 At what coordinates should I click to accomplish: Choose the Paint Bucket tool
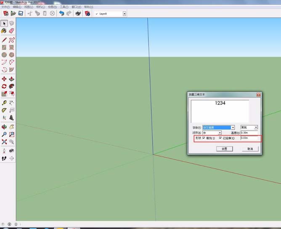point(4,31)
